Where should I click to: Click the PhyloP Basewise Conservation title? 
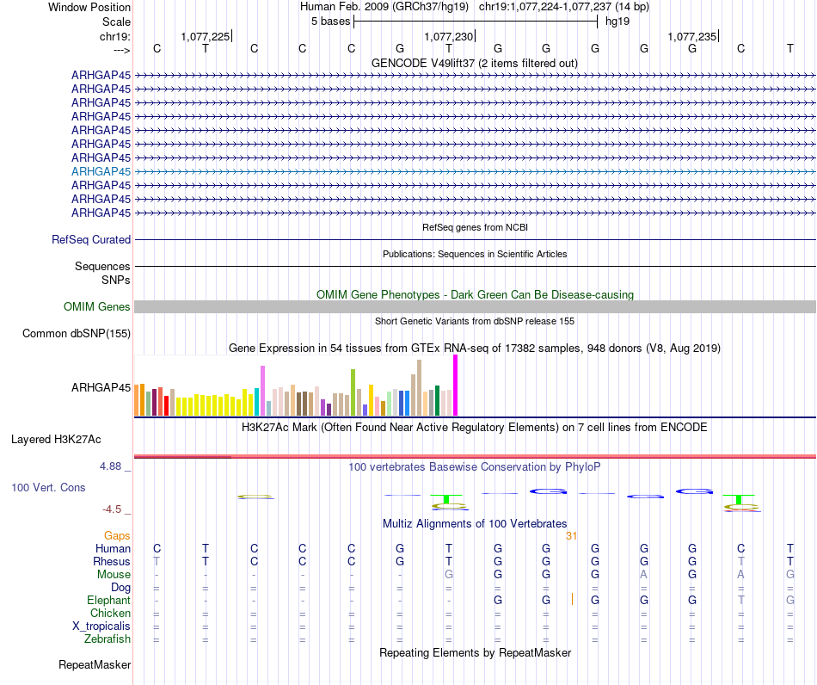coord(475,467)
